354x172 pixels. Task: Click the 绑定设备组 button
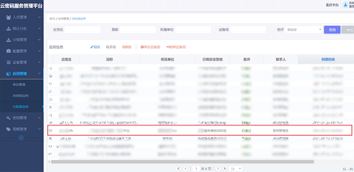point(151,47)
